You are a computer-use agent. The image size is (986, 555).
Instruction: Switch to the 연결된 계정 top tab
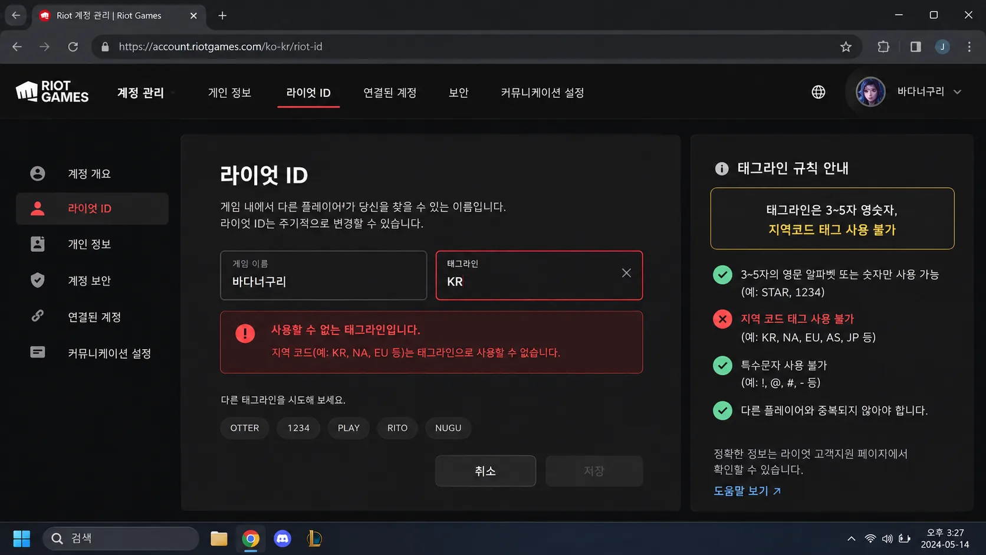tap(390, 93)
